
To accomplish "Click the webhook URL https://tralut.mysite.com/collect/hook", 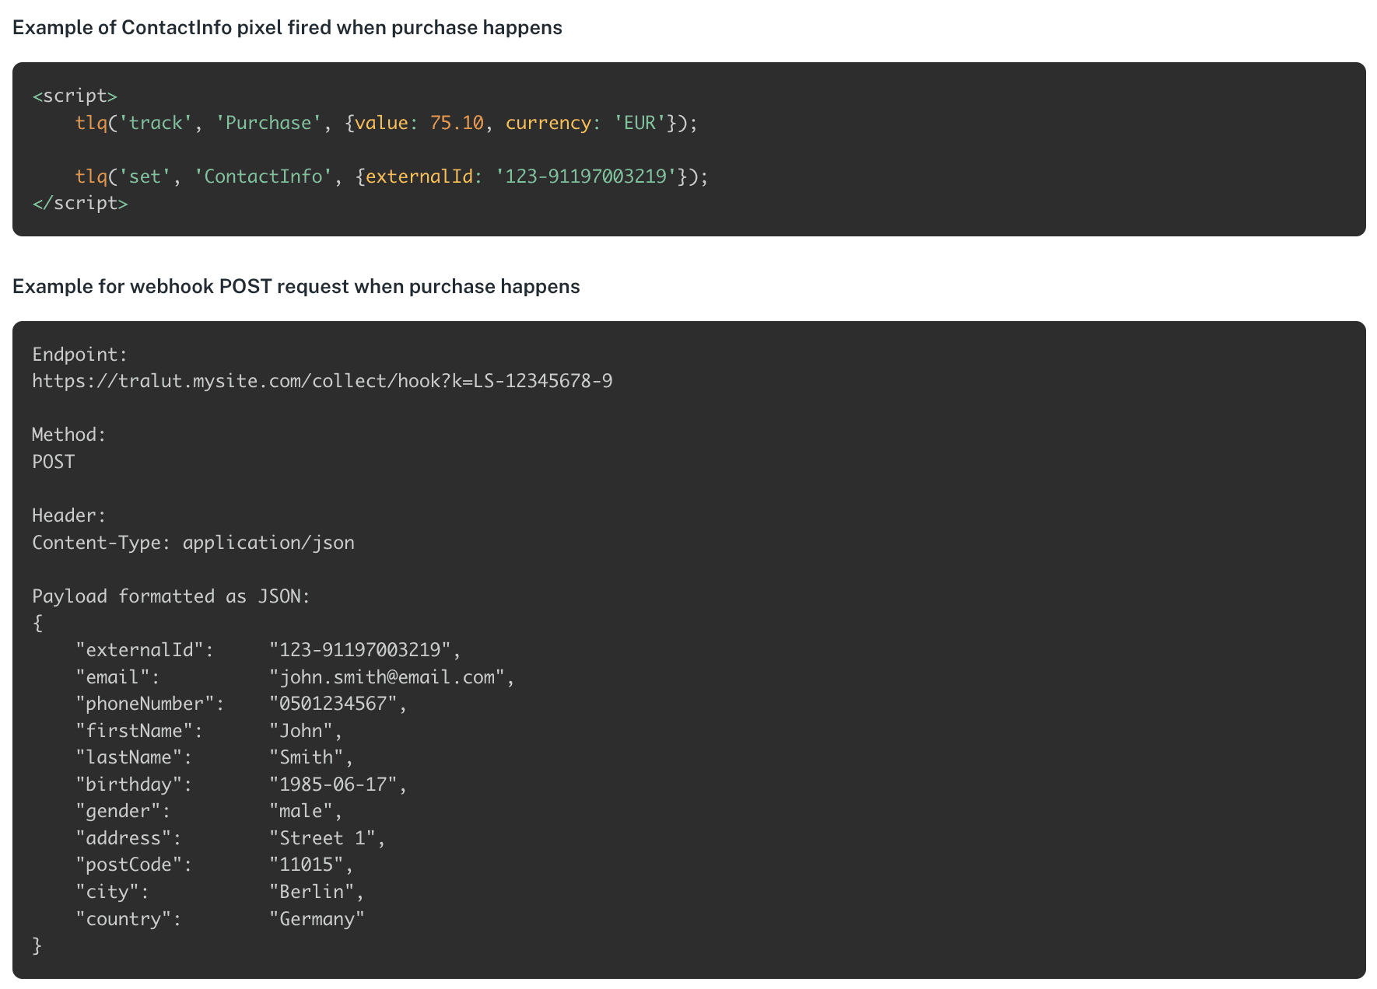I will coord(322,381).
